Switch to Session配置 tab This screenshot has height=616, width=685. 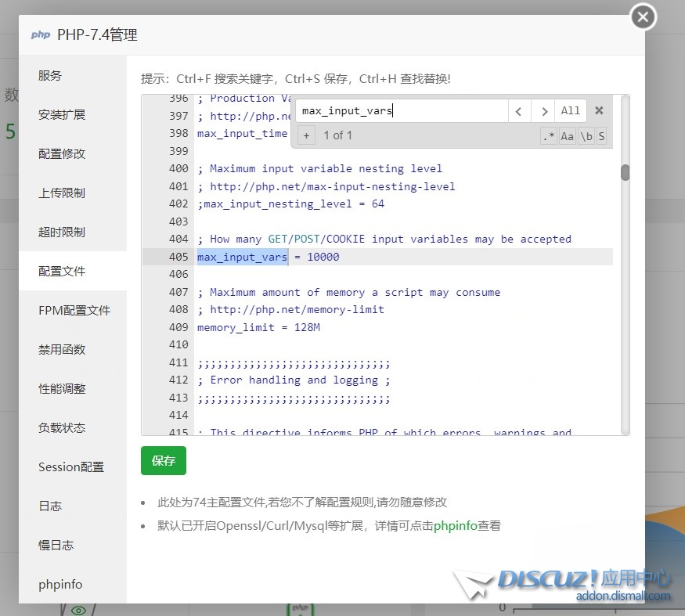point(71,467)
